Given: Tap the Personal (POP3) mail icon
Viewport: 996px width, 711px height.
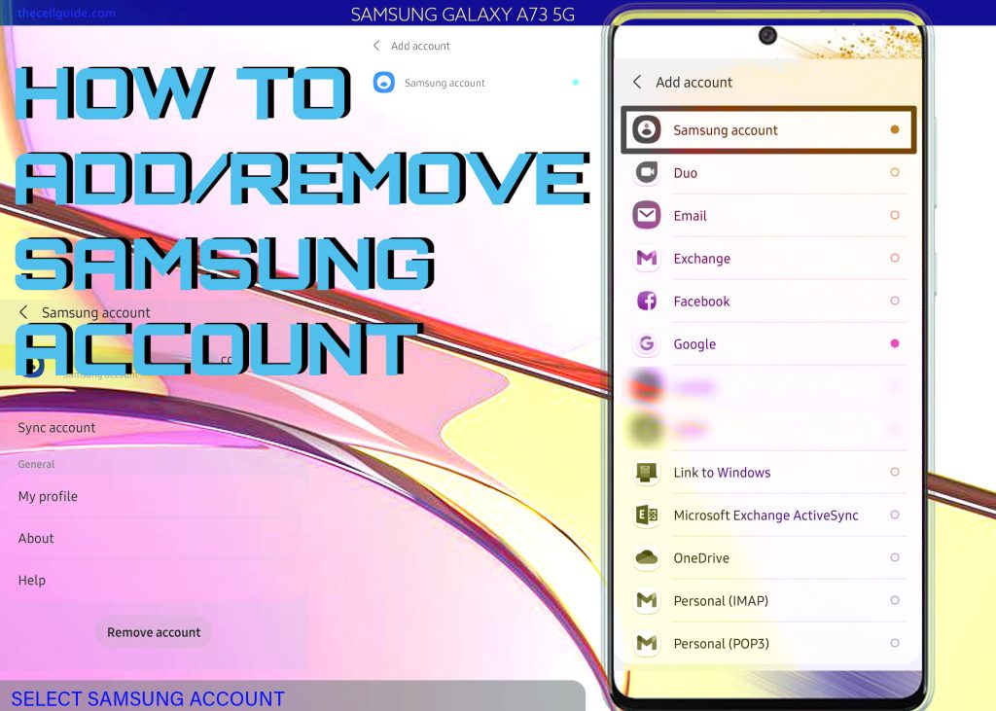Looking at the screenshot, I should (x=647, y=643).
